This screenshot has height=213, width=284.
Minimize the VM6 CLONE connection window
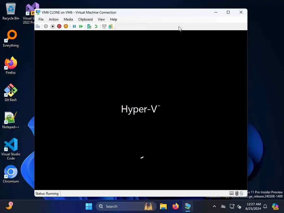(216, 12)
